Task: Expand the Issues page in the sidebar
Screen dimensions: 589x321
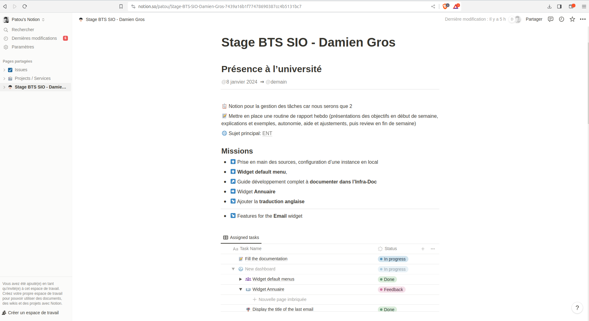Action: (4, 70)
